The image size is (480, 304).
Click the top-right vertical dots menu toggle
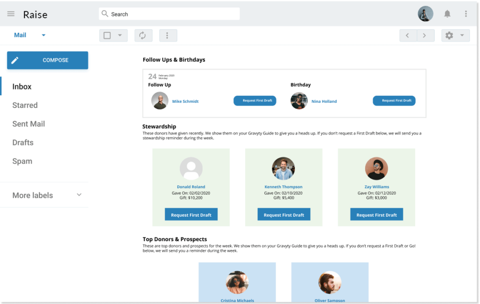point(466,14)
